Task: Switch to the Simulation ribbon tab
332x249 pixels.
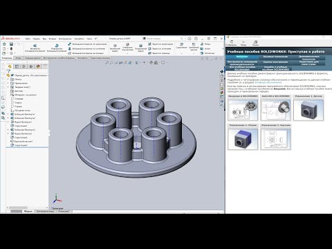Action: click(x=82, y=58)
